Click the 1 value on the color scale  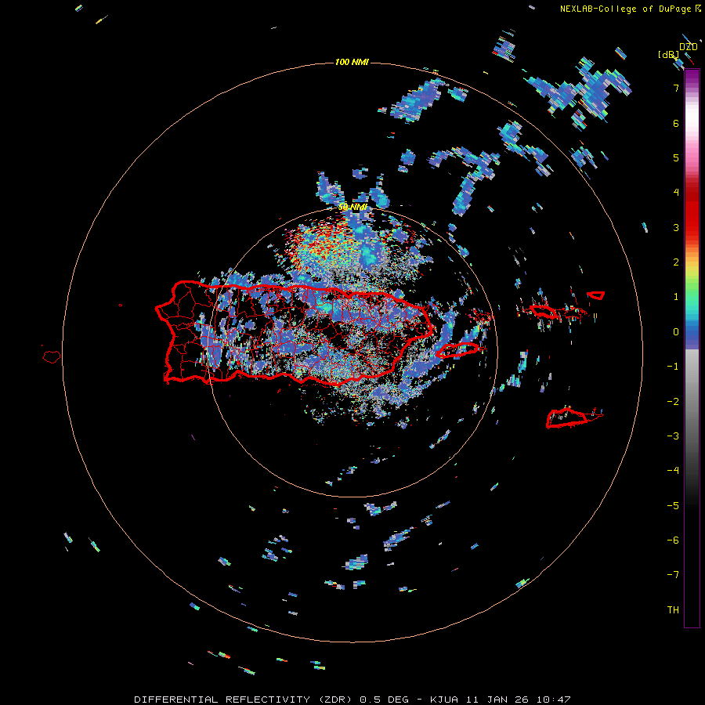tap(676, 297)
